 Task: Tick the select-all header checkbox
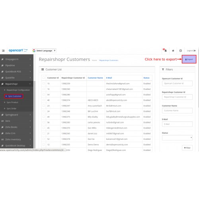click(44, 78)
